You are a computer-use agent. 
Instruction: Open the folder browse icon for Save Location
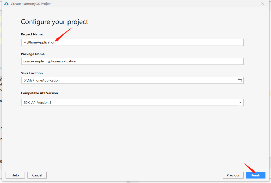[239, 80]
